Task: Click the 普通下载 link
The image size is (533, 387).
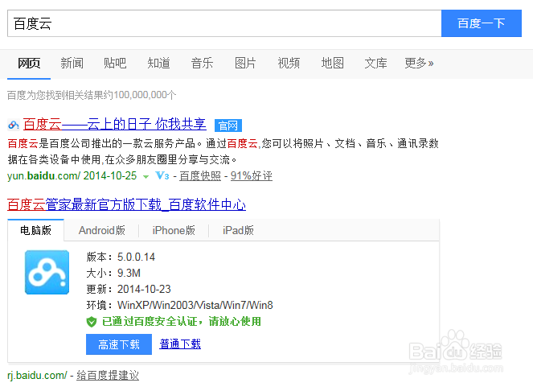Action: click(180, 344)
